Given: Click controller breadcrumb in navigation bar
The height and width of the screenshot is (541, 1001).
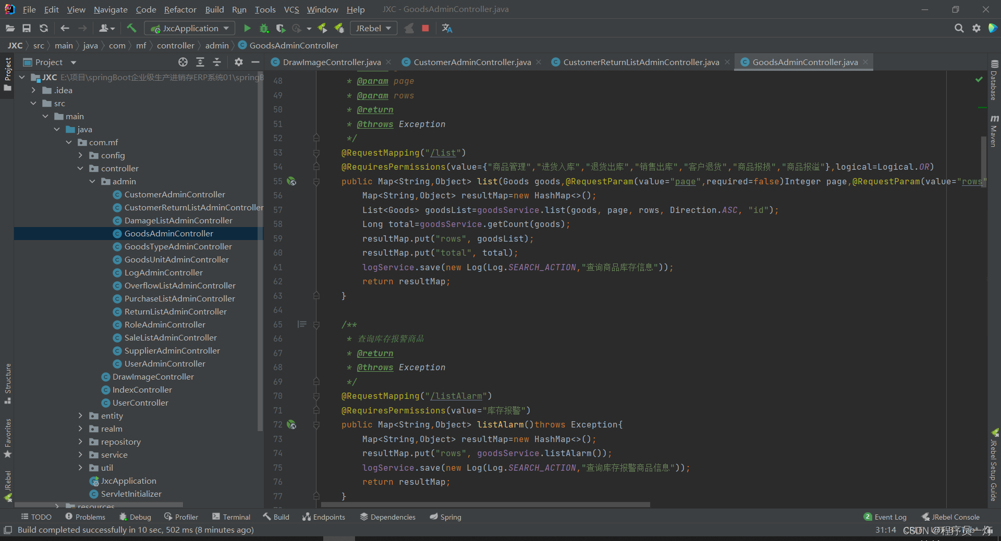Looking at the screenshot, I should 176,45.
